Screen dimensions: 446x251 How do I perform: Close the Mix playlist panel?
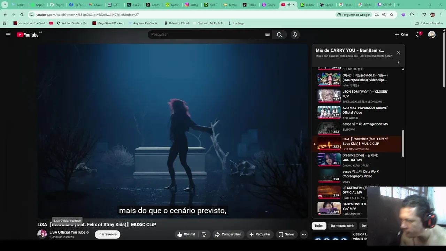[x=399, y=53]
